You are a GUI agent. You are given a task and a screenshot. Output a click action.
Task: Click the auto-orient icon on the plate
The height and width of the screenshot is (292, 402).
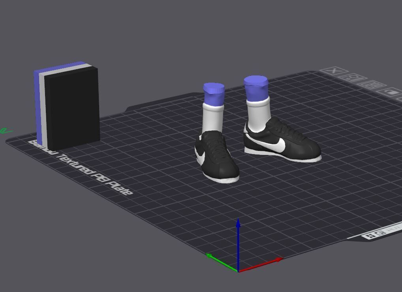(353, 77)
